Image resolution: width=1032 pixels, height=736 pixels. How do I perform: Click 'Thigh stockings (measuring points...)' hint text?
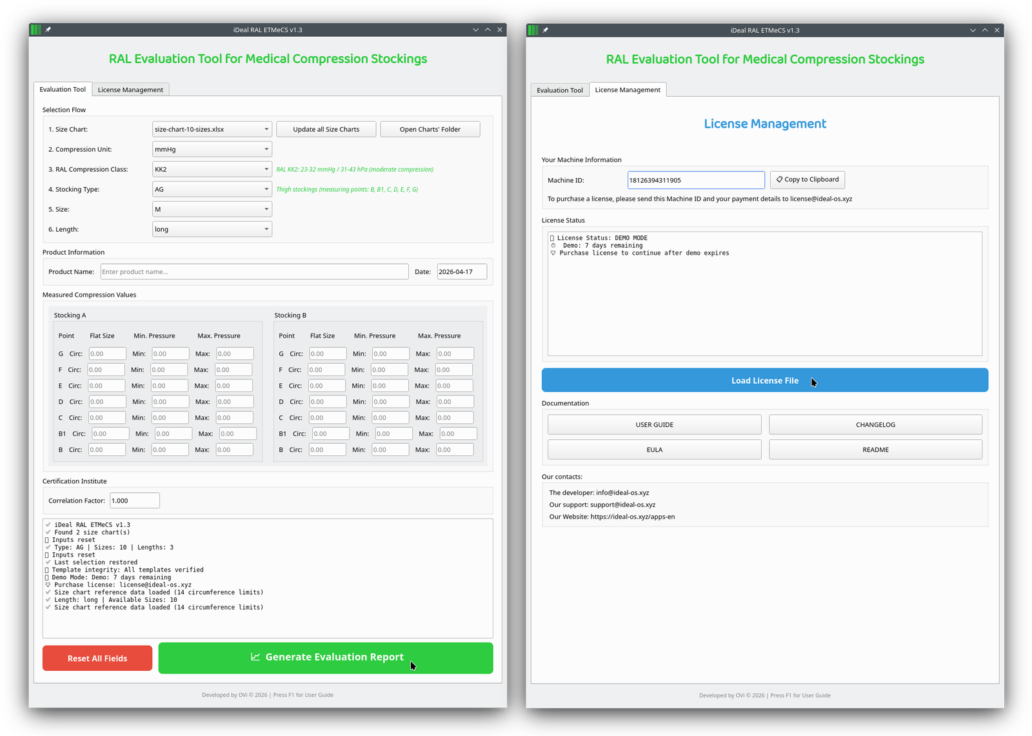pos(347,190)
